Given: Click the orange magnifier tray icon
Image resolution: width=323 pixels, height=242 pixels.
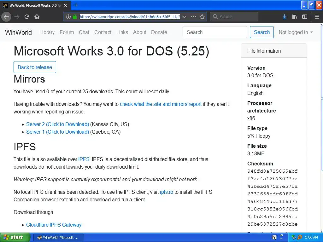Looking at the screenshot, I should [x=300, y=237].
